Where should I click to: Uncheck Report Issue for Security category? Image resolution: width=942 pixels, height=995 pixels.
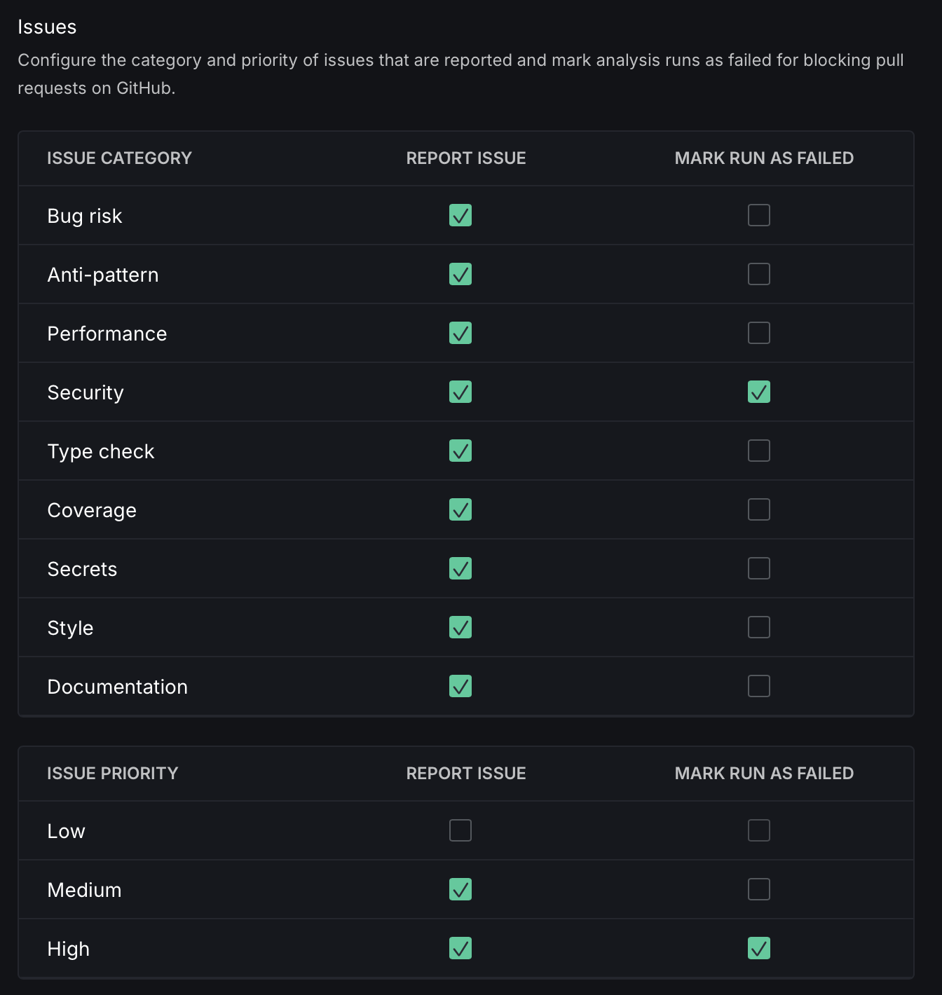[x=460, y=392]
